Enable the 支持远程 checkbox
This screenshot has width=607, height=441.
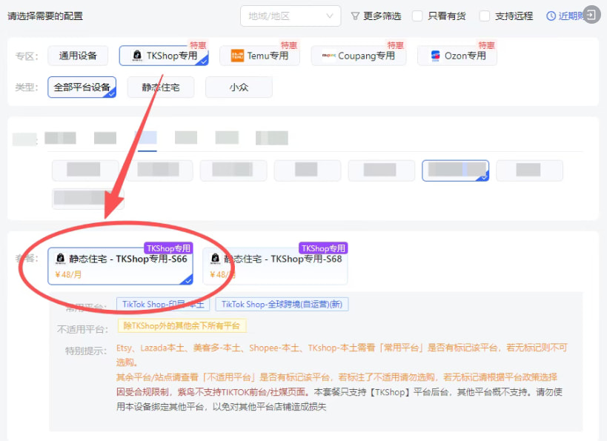tap(485, 16)
